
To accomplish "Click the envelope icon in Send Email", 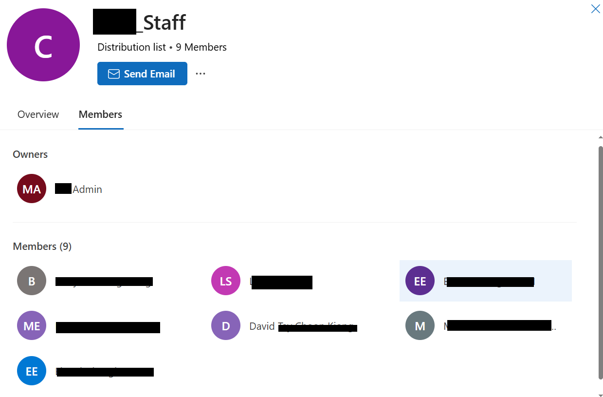I will click(x=114, y=74).
